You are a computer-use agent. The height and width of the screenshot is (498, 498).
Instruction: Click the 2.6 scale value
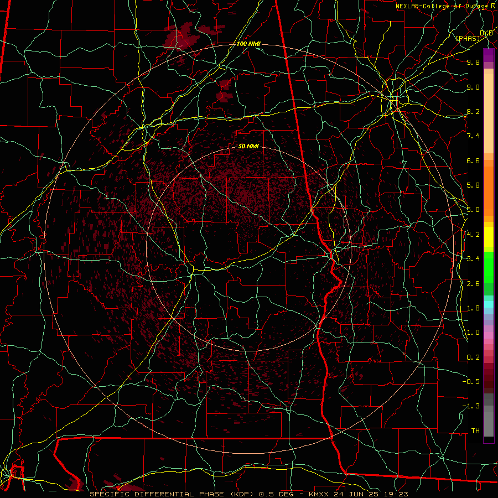[x=473, y=284]
